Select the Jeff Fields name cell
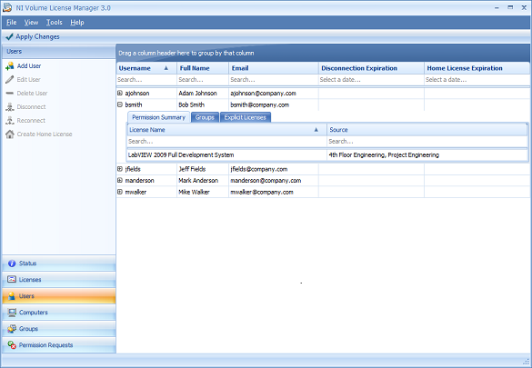Screen dimensions: 532x368 click(x=203, y=169)
